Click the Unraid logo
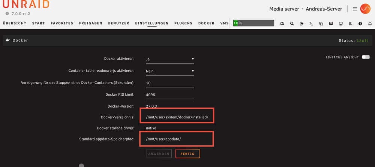The image size is (375, 167). coord(26,4)
